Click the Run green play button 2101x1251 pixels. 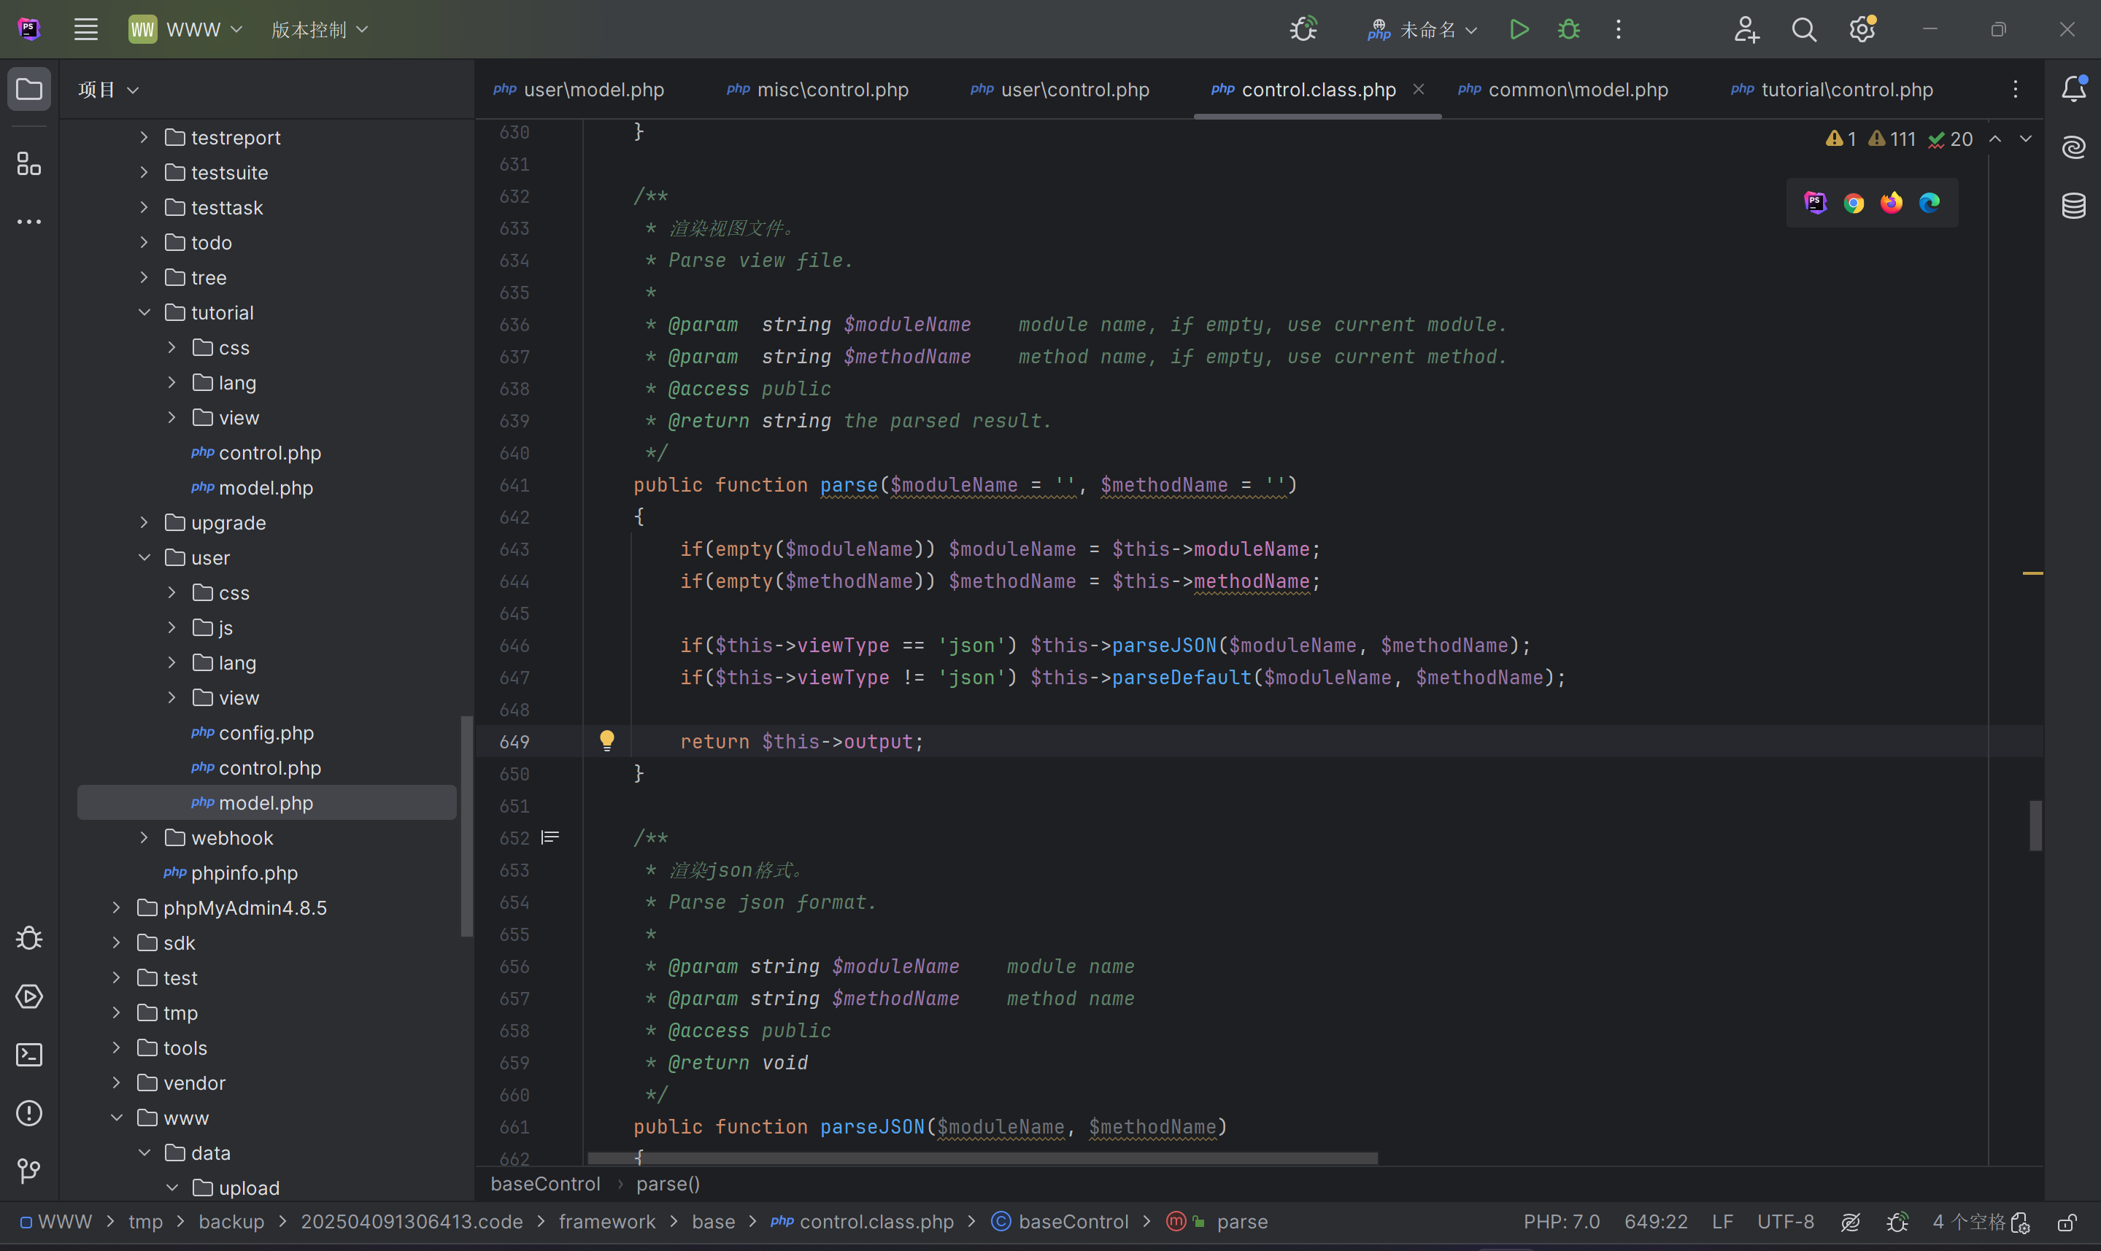pyautogui.click(x=1519, y=29)
